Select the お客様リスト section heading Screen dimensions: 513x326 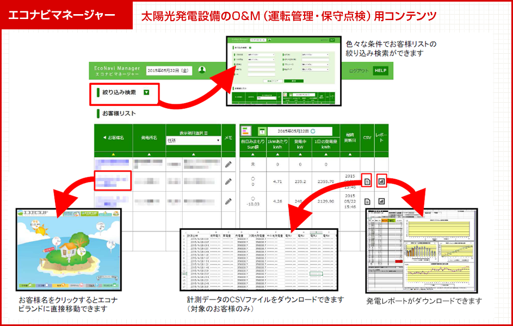coord(119,112)
